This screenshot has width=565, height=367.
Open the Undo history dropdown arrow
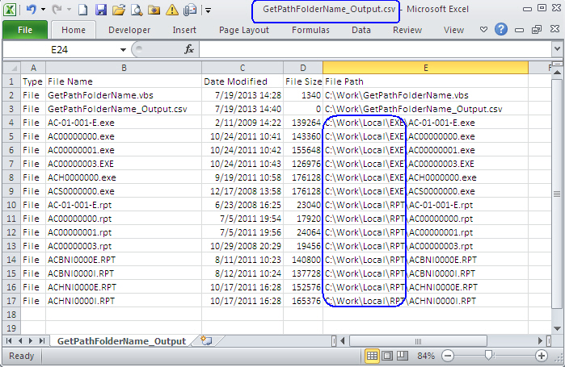[43, 10]
